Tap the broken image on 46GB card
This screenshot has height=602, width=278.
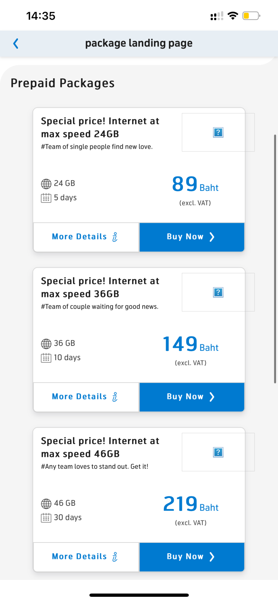[218, 452]
